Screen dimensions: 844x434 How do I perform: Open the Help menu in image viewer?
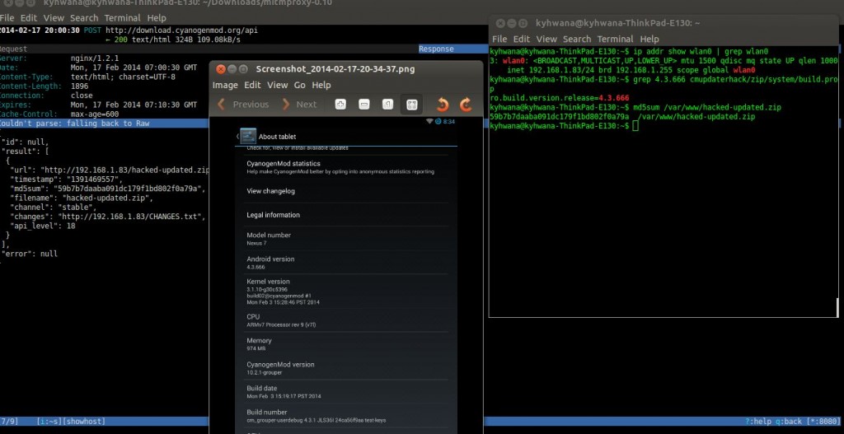(321, 85)
